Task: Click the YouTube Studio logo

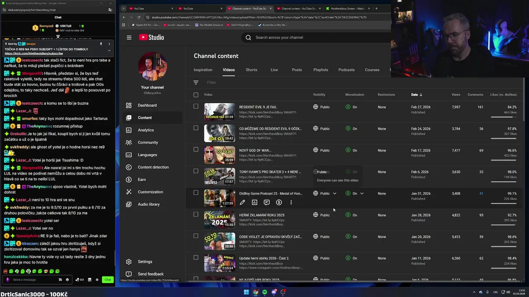Action: (151, 38)
